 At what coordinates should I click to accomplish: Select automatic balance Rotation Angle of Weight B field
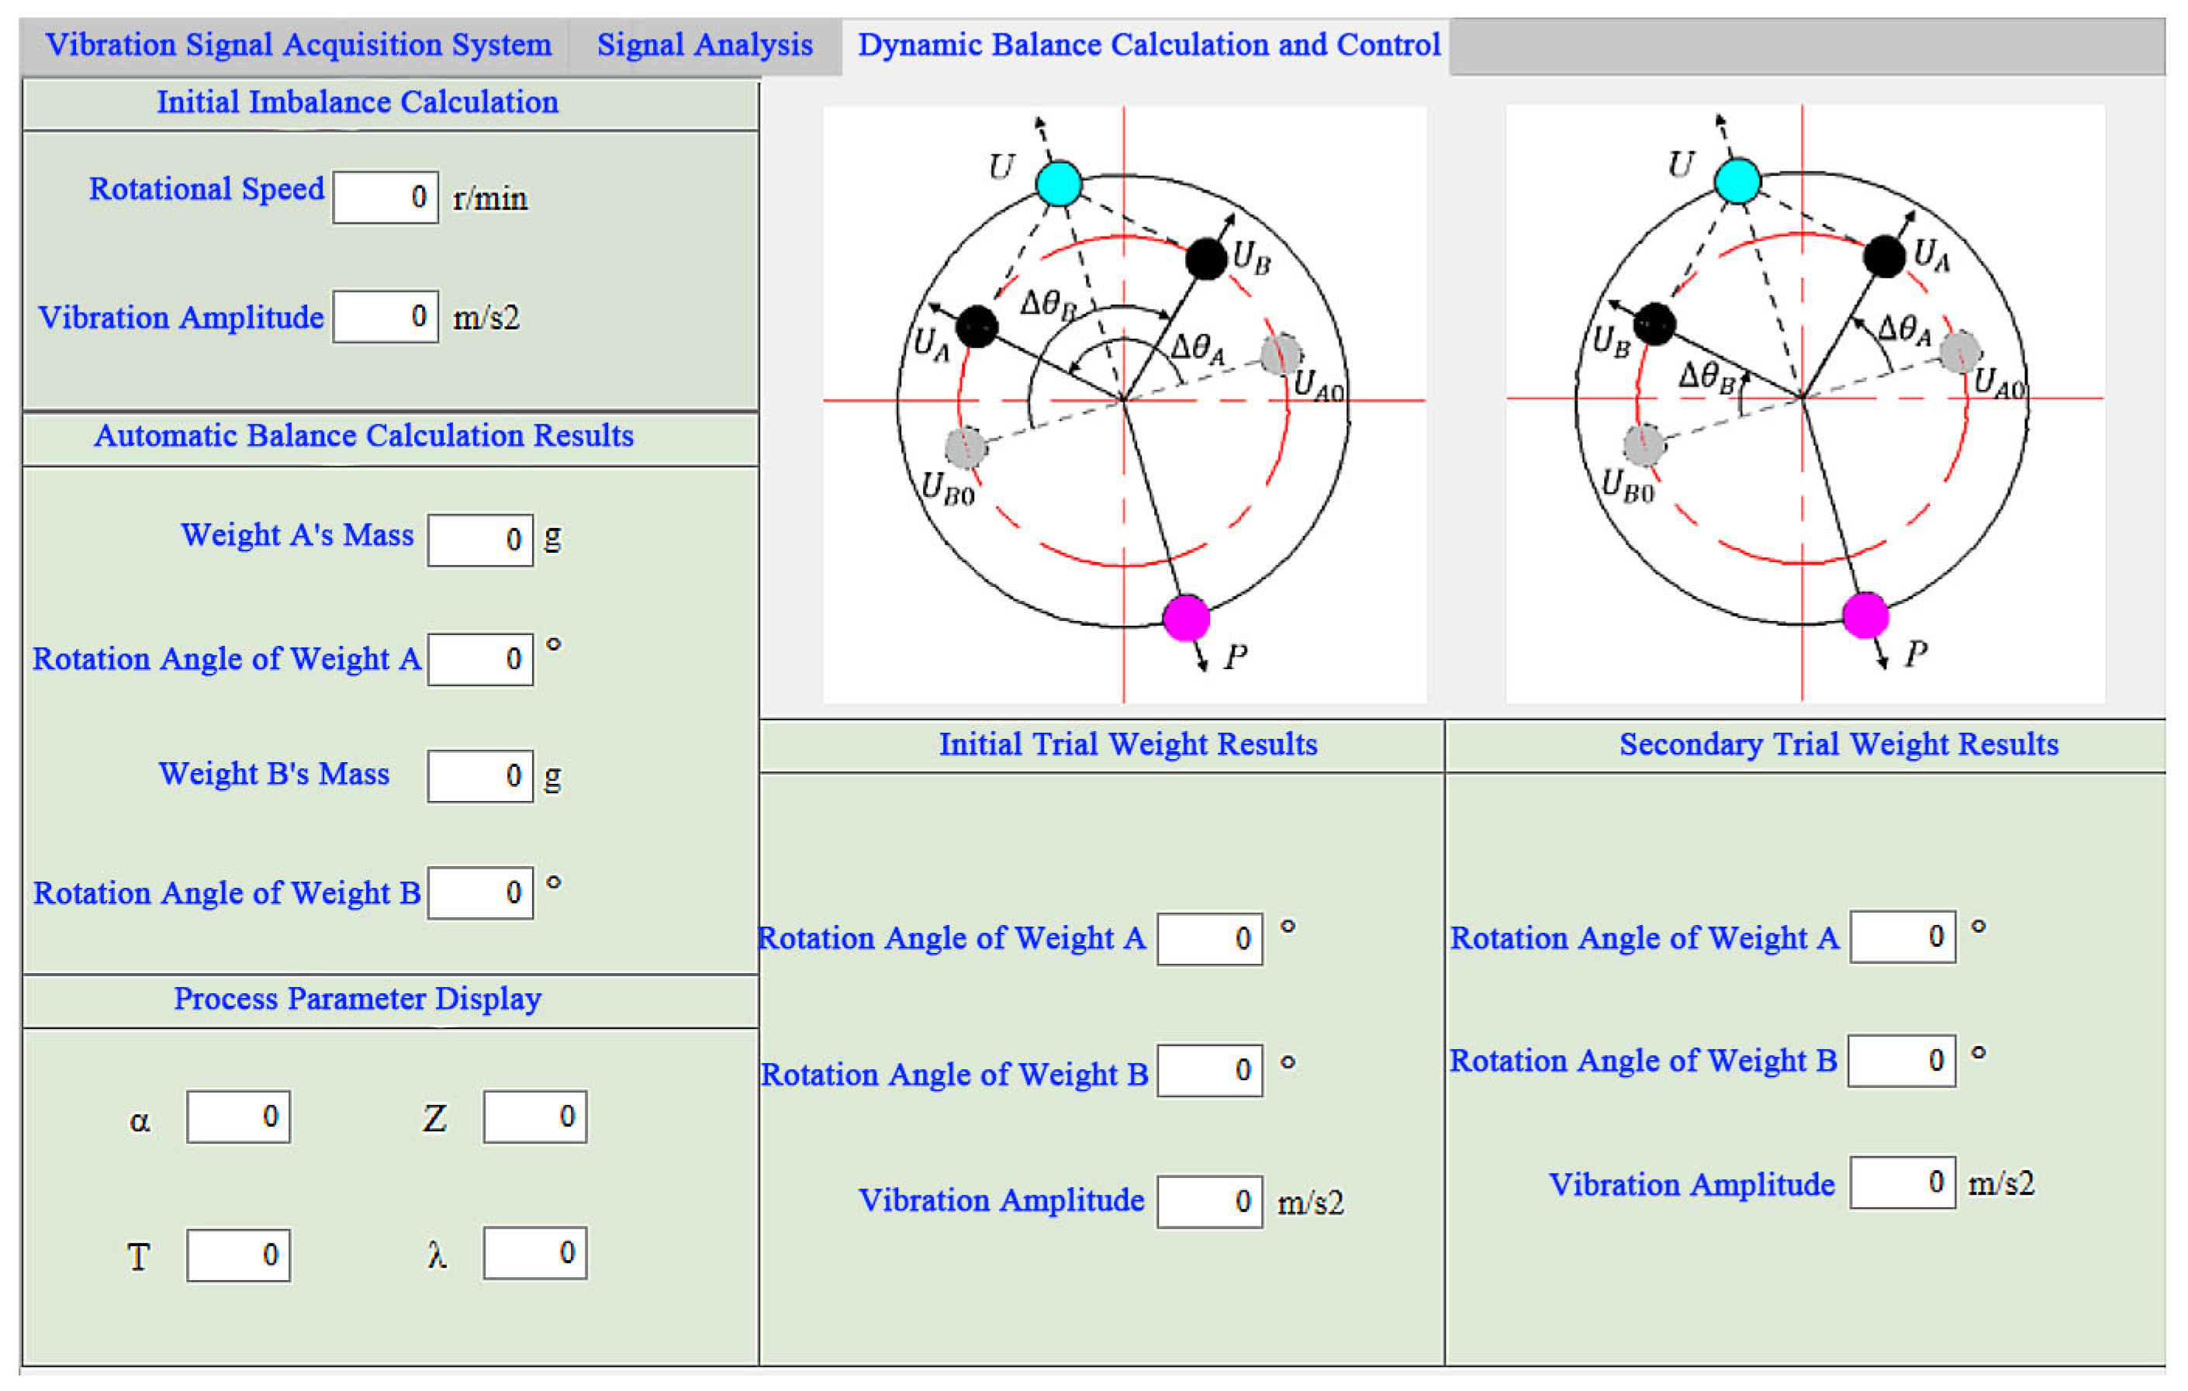click(480, 893)
